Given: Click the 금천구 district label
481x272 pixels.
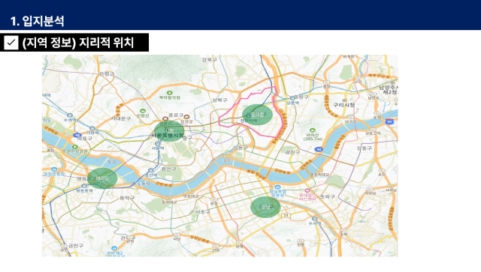Looking at the screenshot, I should 75,245.
